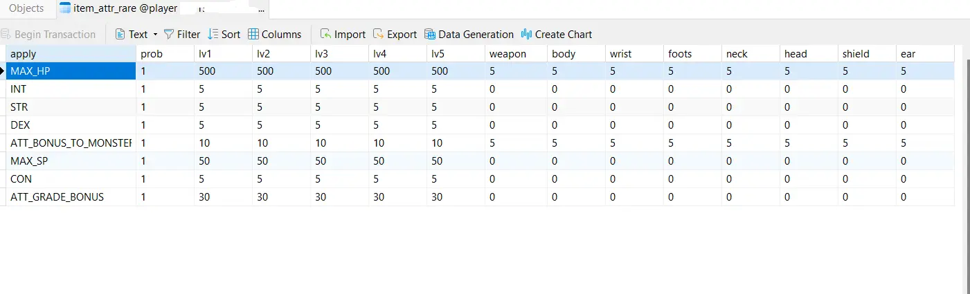Click the Import icon

(325, 35)
